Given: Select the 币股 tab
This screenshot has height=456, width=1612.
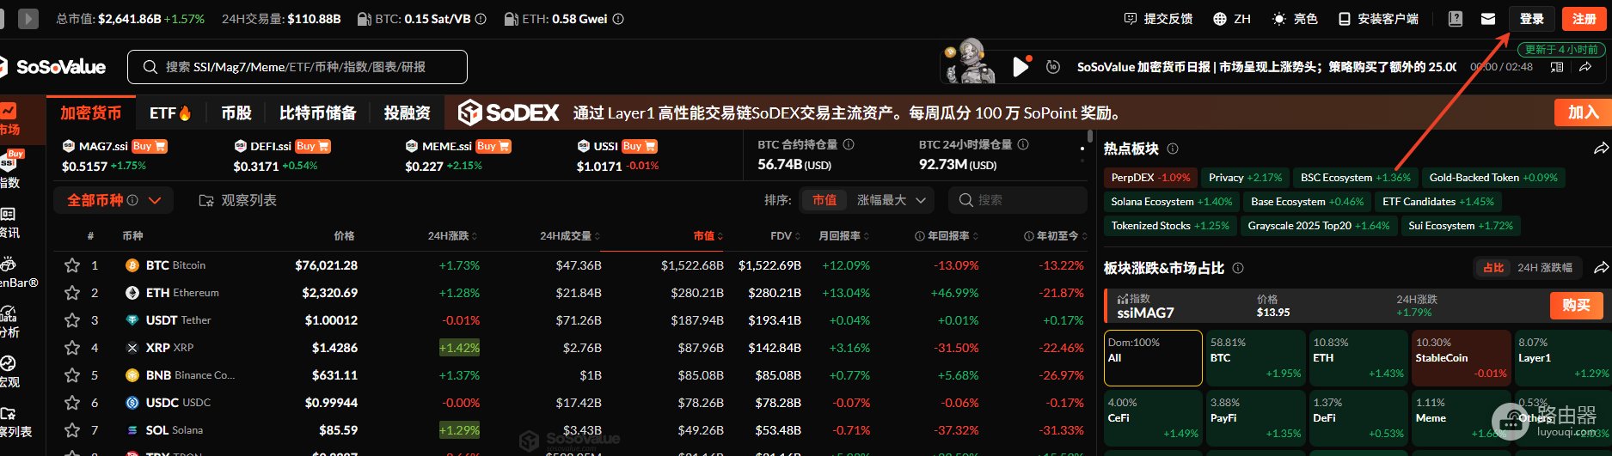Looking at the screenshot, I should pyautogui.click(x=236, y=113).
